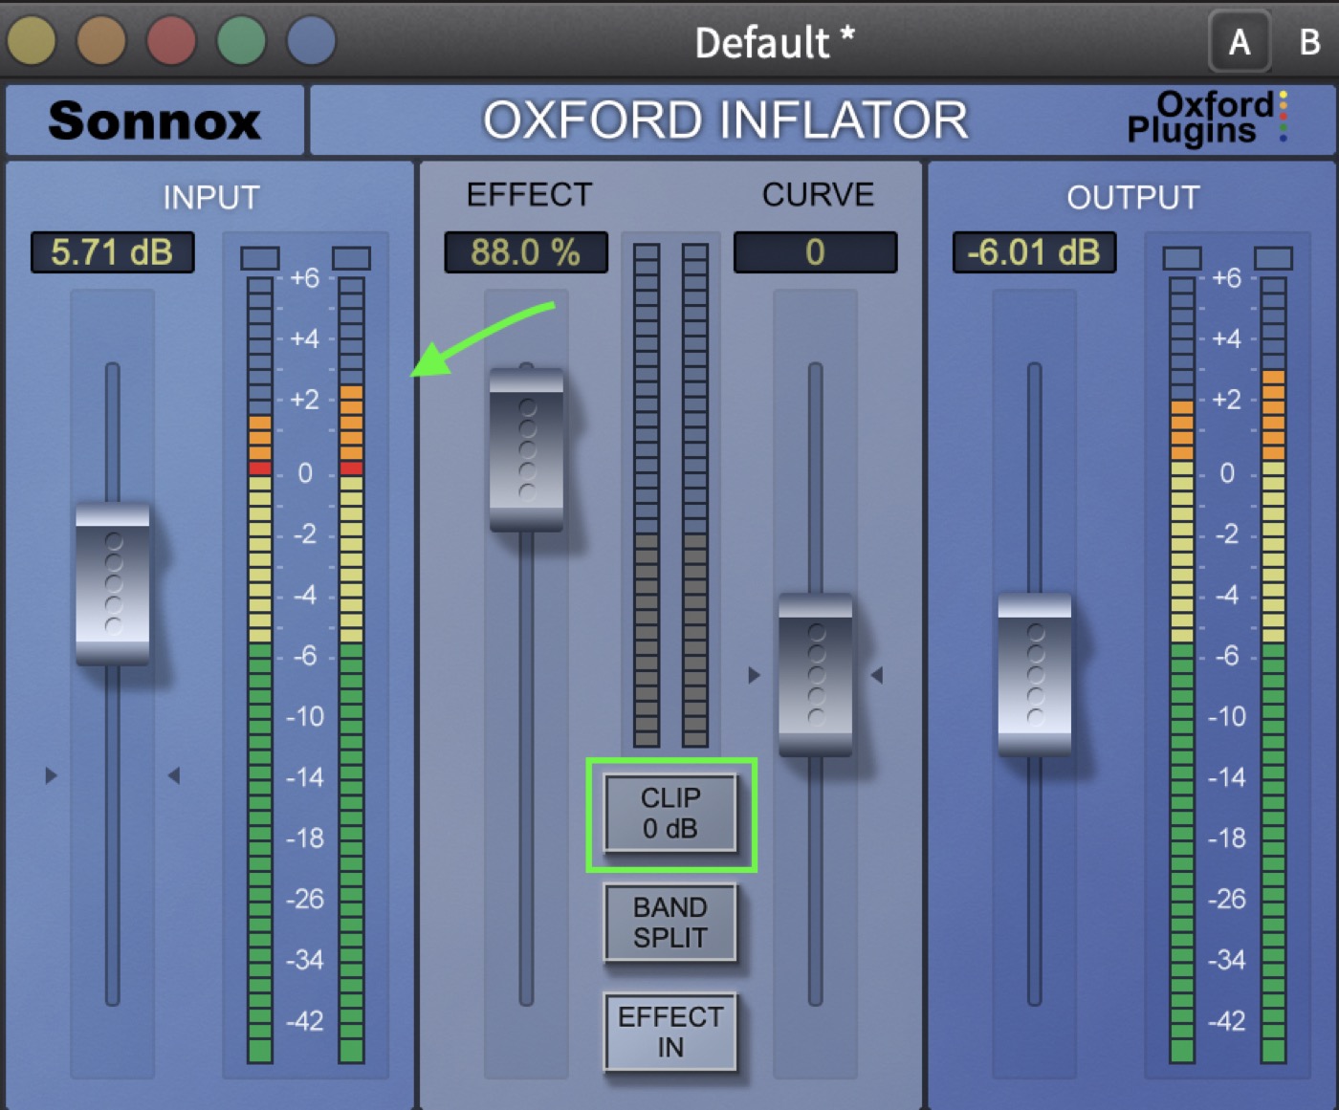
Task: Click the right input level meter bar
Action: pyautogui.click(x=351, y=670)
